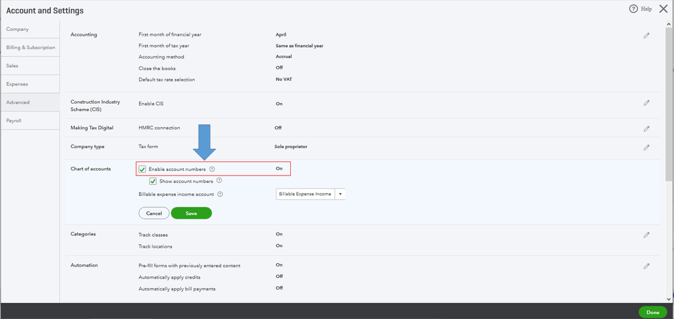View help for Billable expense income account
The height and width of the screenshot is (319, 674).
(221, 194)
